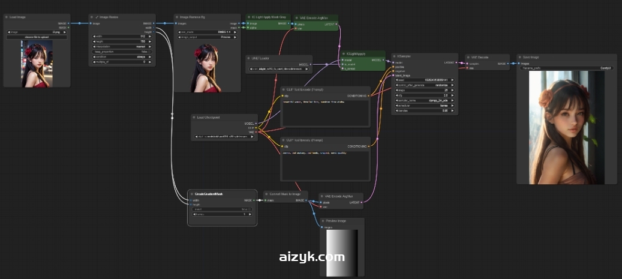Open the condition dropdown in Image Resize

122,56
